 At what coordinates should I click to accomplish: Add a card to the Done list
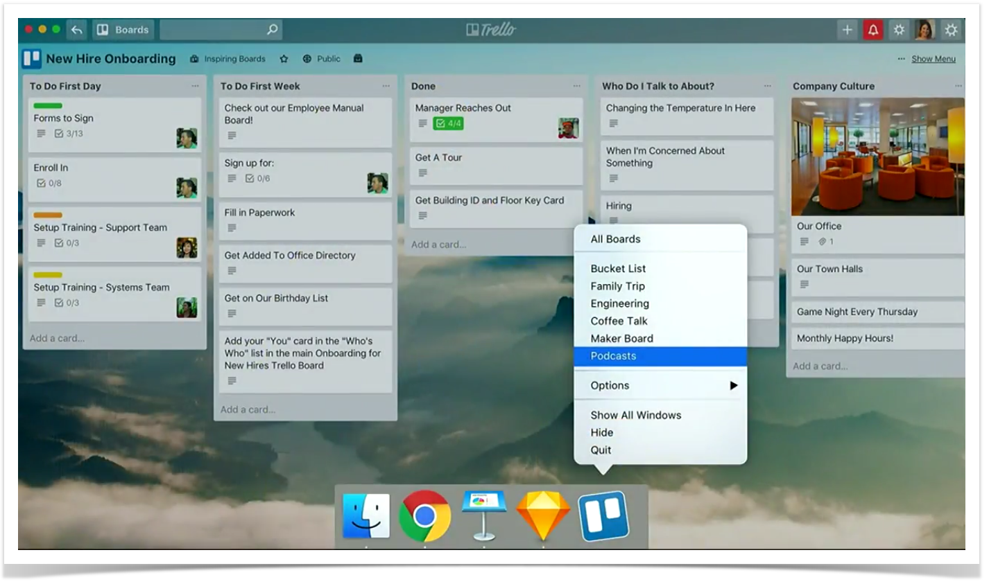point(438,245)
